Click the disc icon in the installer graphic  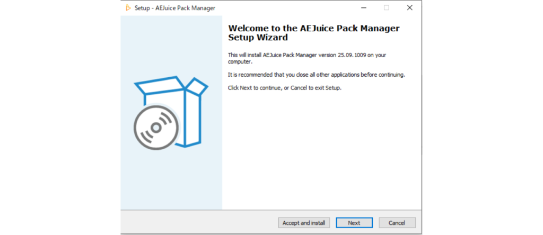(155, 128)
